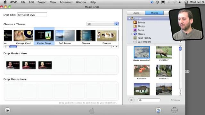Click the Wi-Fi menu bar icon
This screenshot has height=115, width=205.
coord(174,2)
